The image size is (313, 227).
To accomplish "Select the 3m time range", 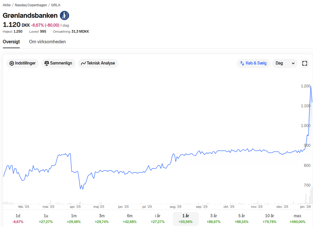I will (x=102, y=219).
